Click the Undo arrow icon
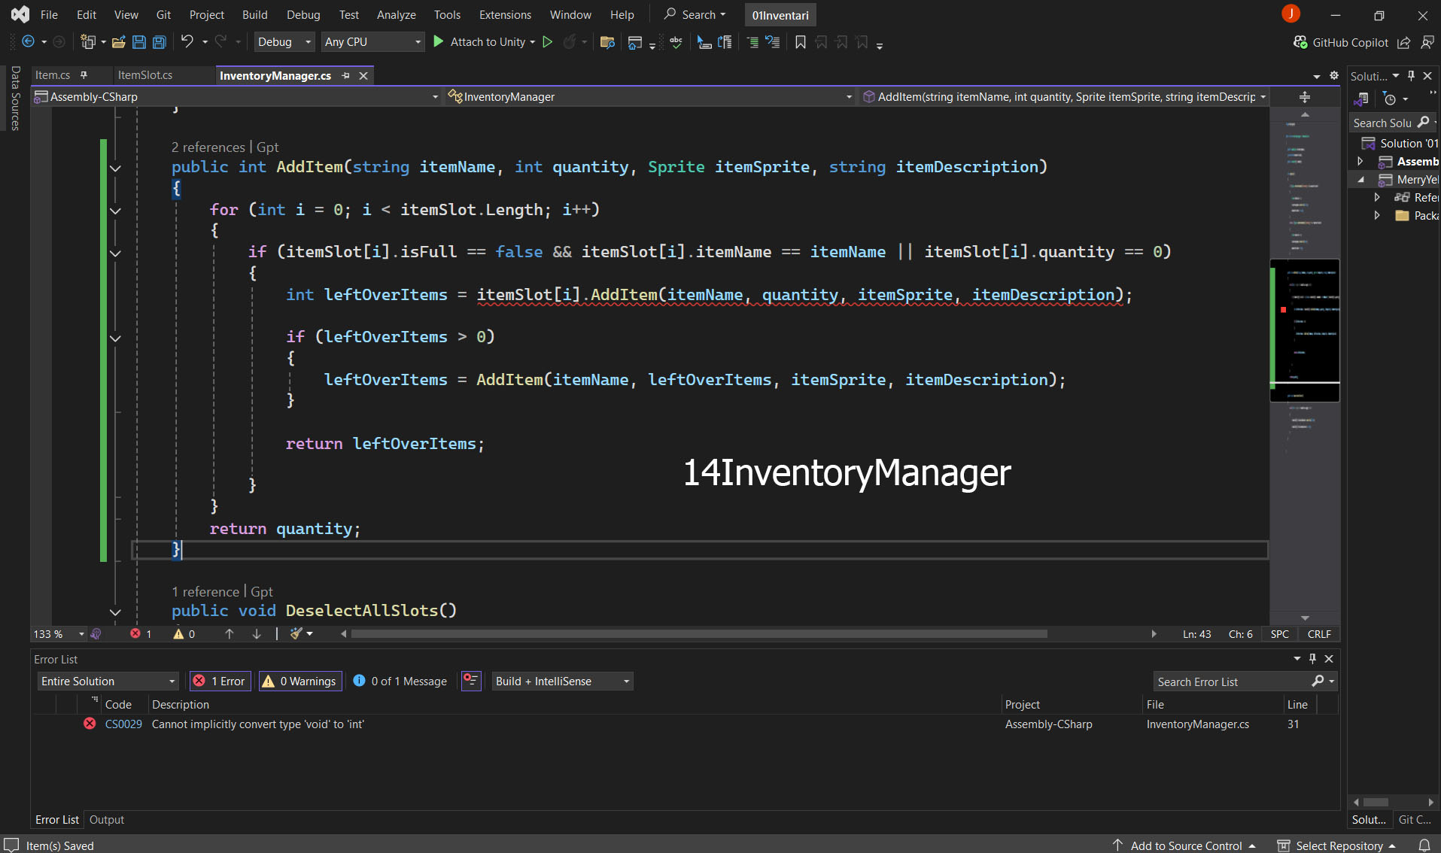Image resolution: width=1441 pixels, height=853 pixels. tap(187, 42)
